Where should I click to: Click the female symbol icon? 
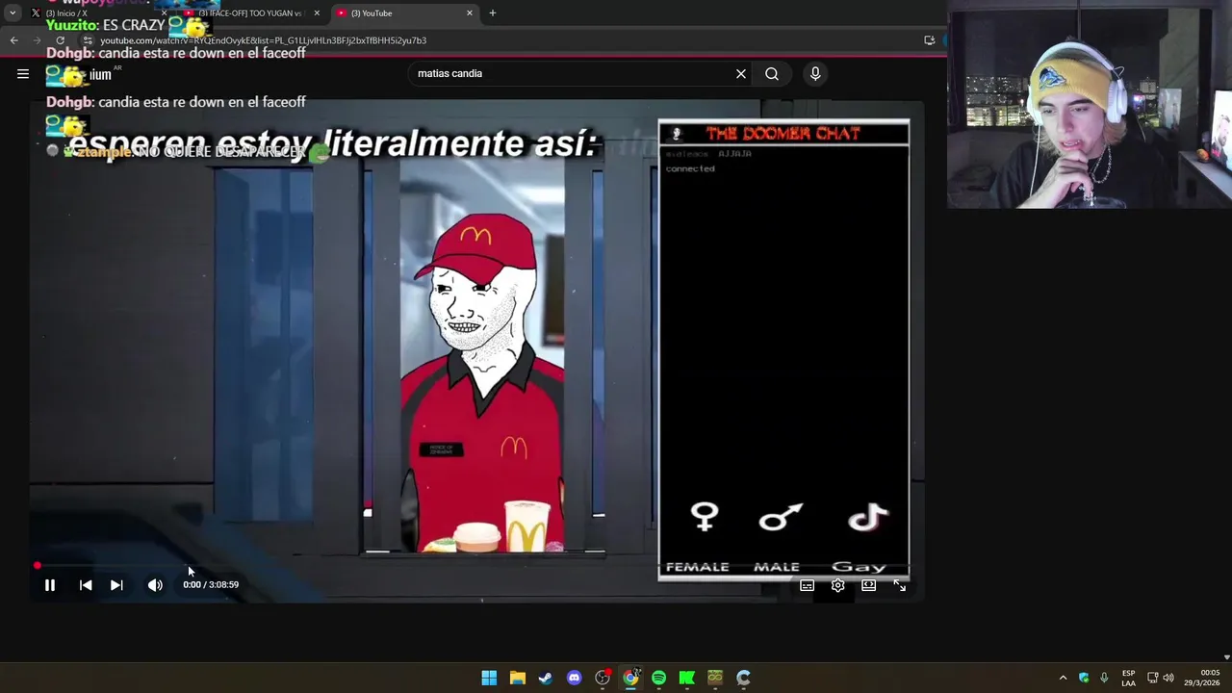point(705,517)
